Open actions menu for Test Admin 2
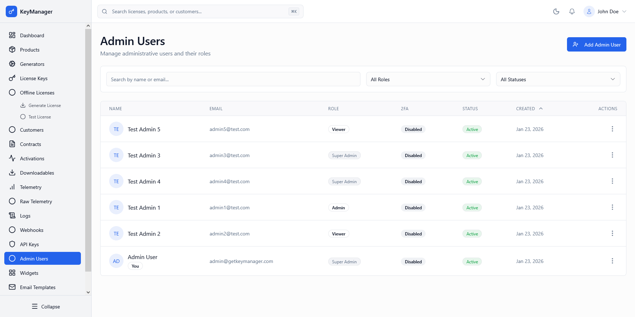 tap(612, 233)
